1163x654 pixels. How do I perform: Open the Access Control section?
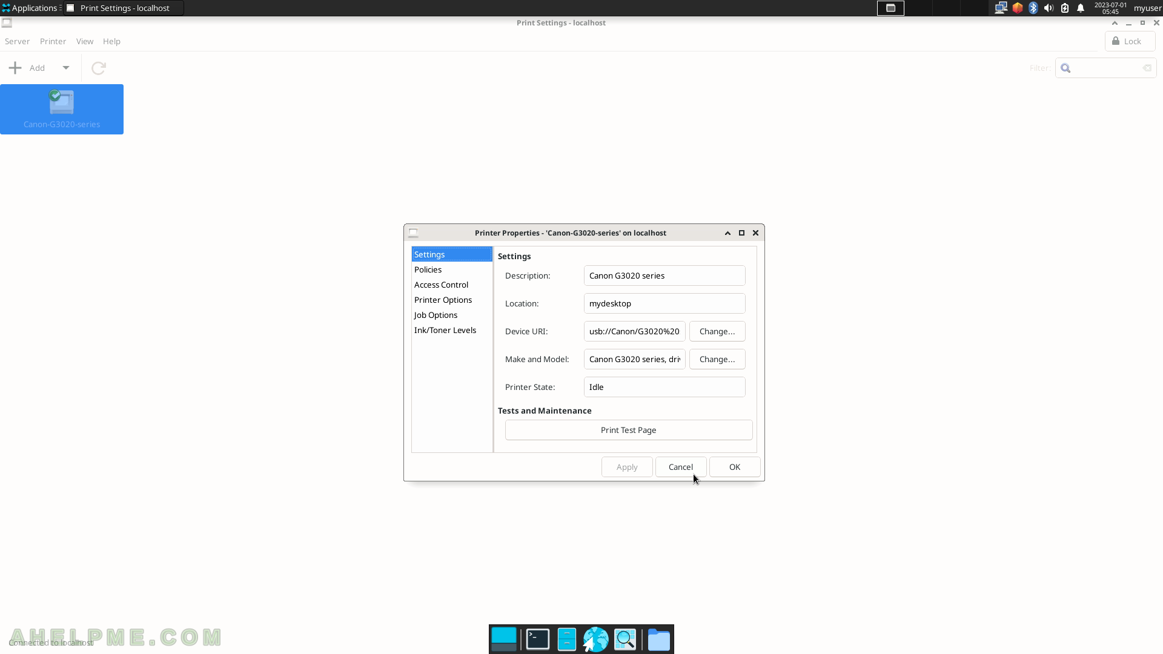452,285
